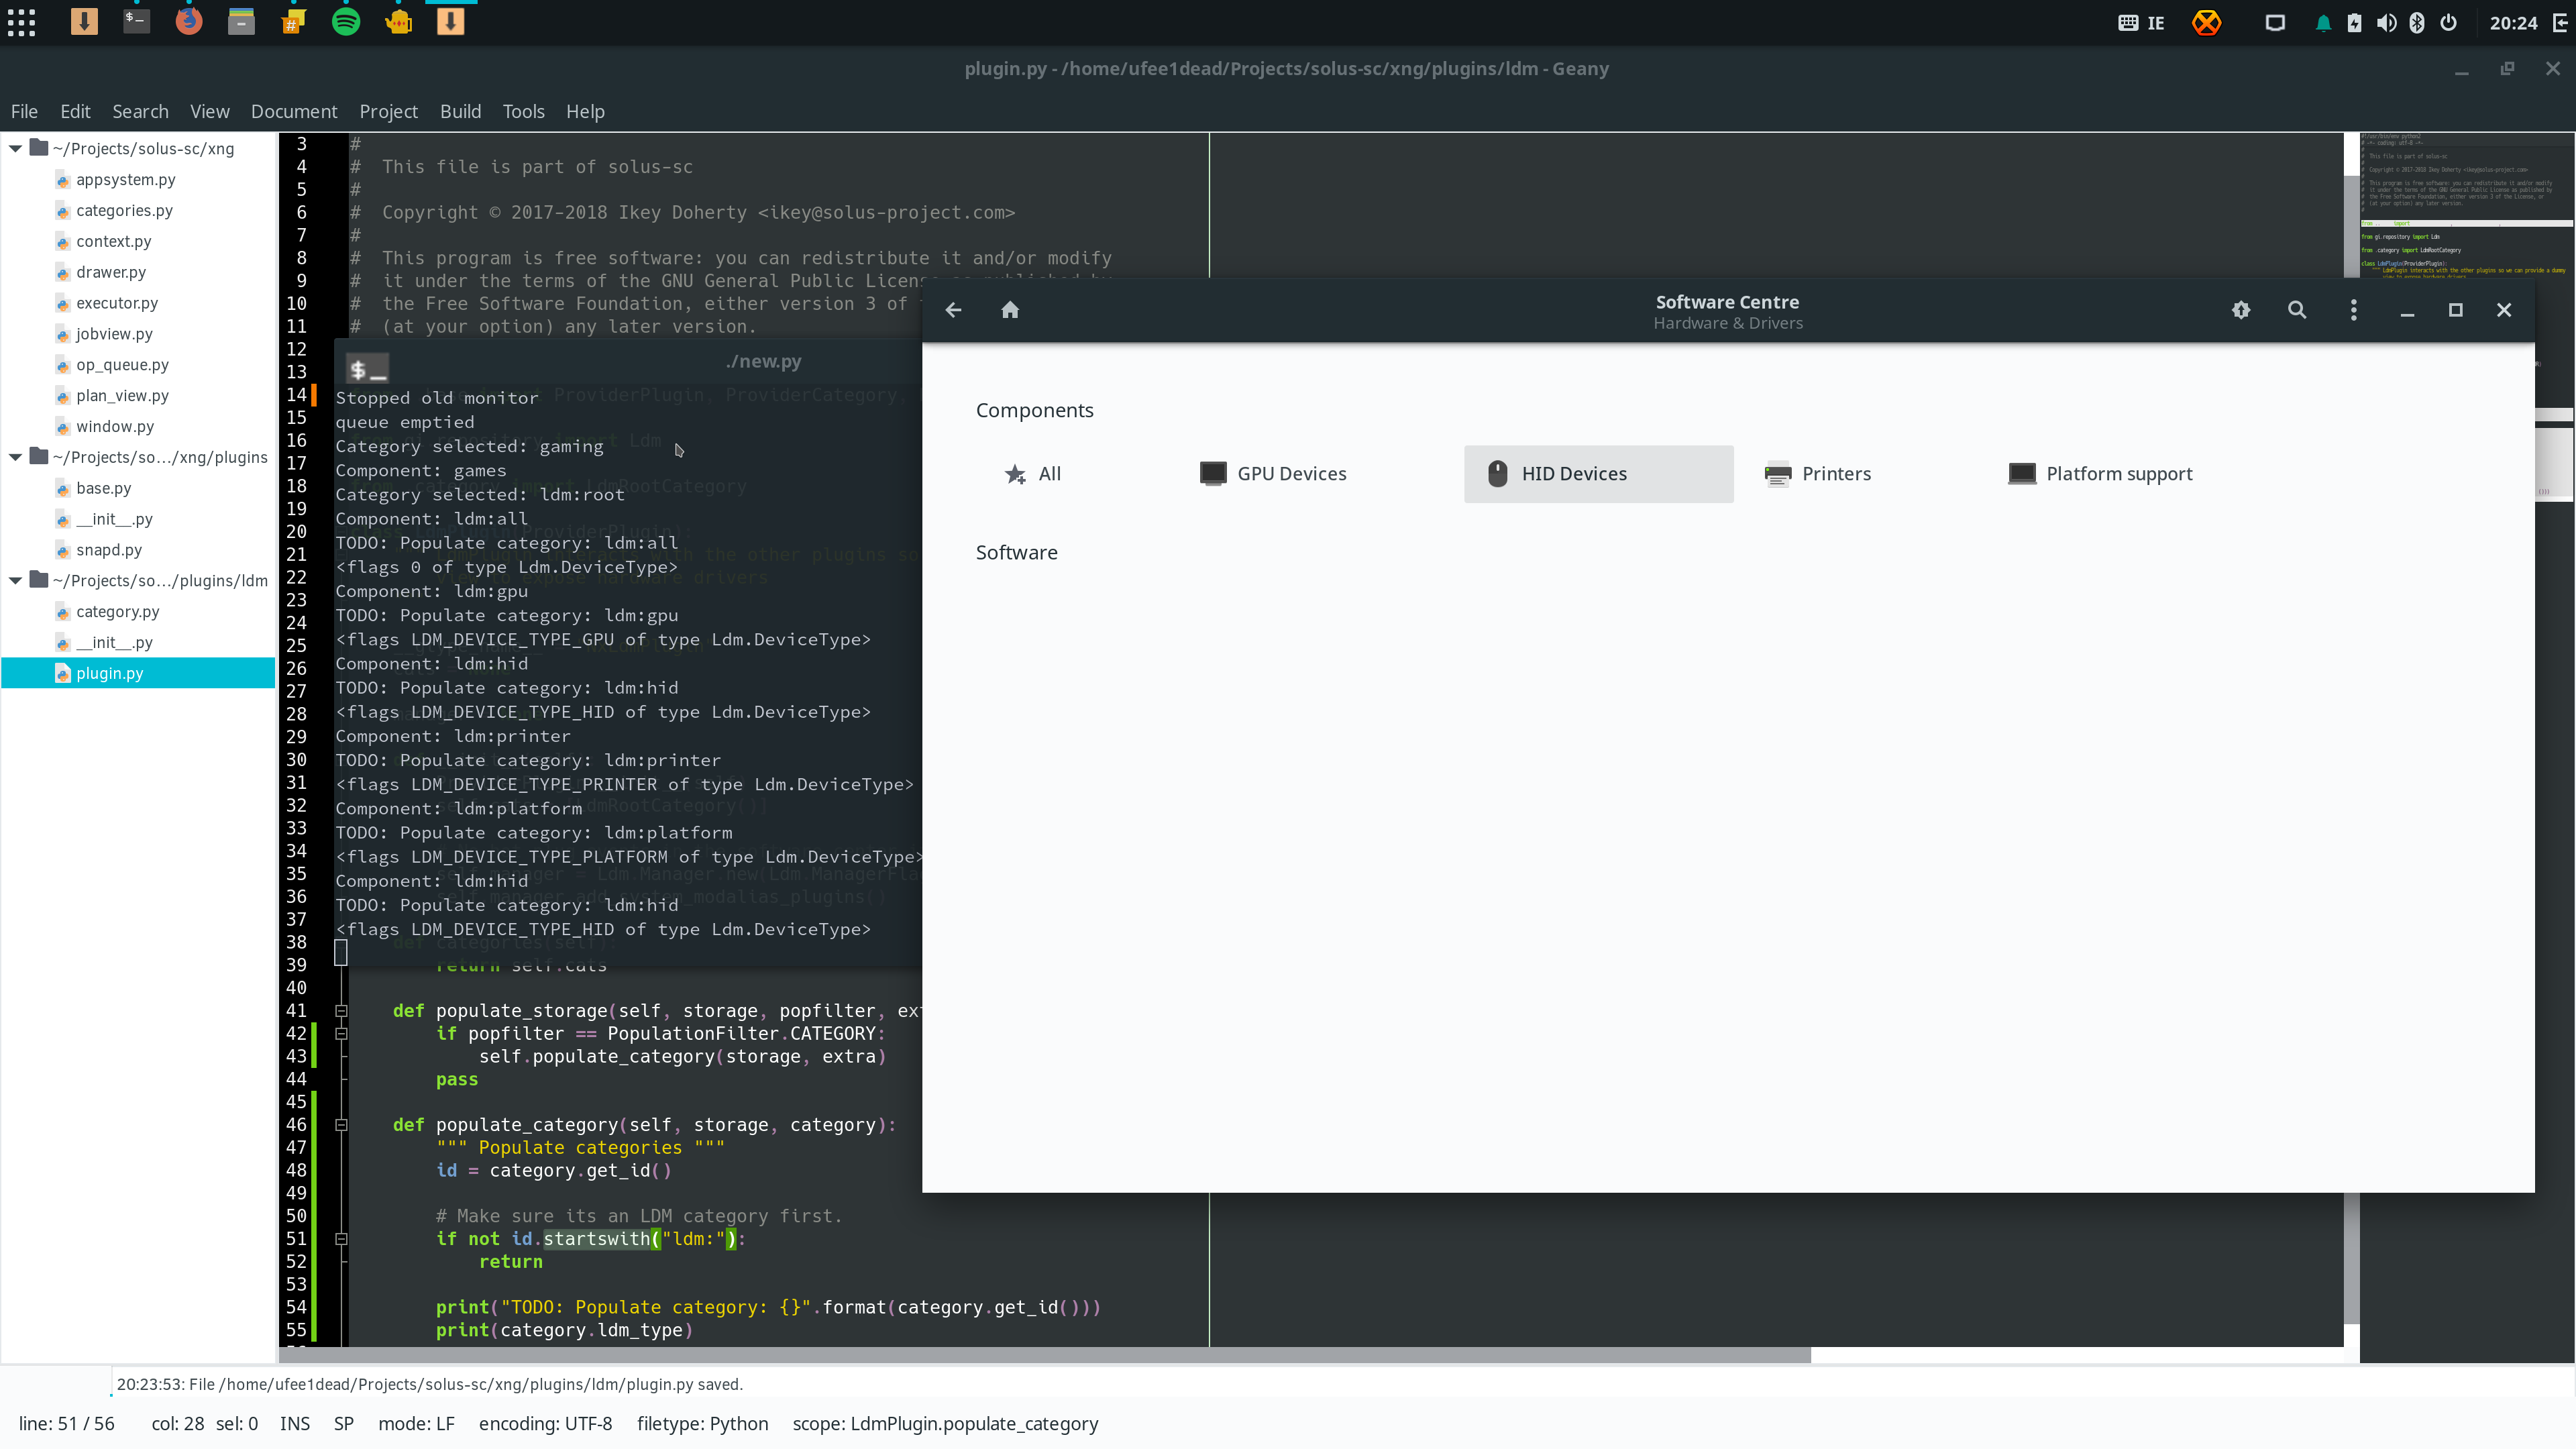Screen dimensions: 2576x1449
Task: Click Geany vertical editor scrollbar
Action: (x=2351, y=750)
